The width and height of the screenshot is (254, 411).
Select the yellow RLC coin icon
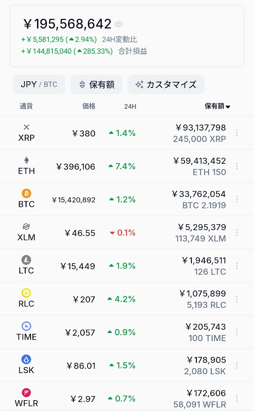[x=27, y=293]
